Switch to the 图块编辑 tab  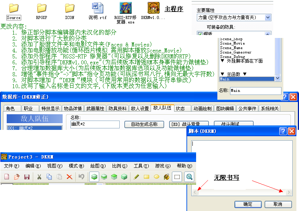[225, 108]
